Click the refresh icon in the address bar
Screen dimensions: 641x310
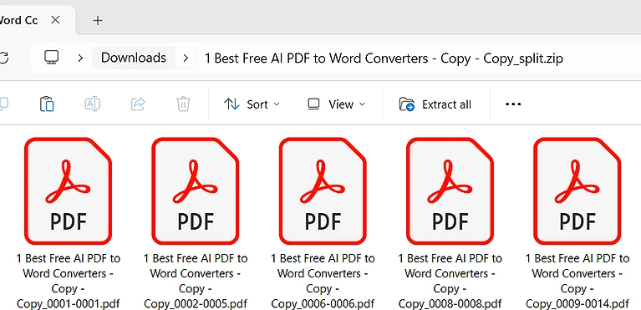click(x=3, y=58)
